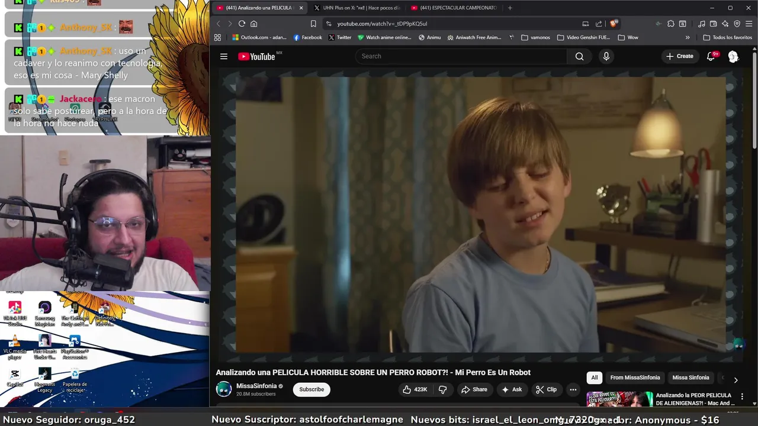Open the Wow bookmarks folder
The width and height of the screenshot is (758, 426).
(628, 37)
